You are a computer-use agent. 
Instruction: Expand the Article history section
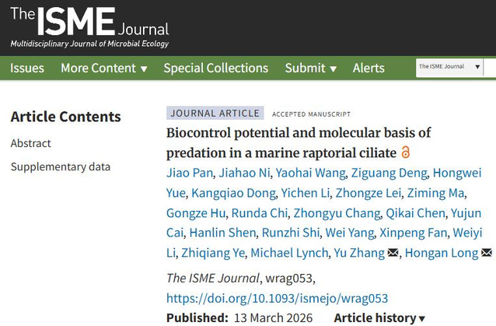[379, 317]
